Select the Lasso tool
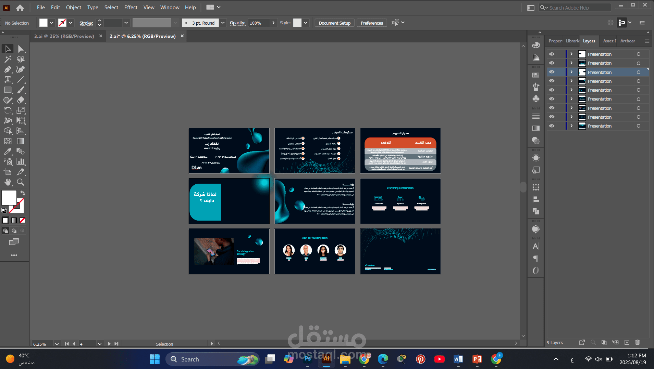Viewport: 654px width, 369px height. (x=21, y=59)
